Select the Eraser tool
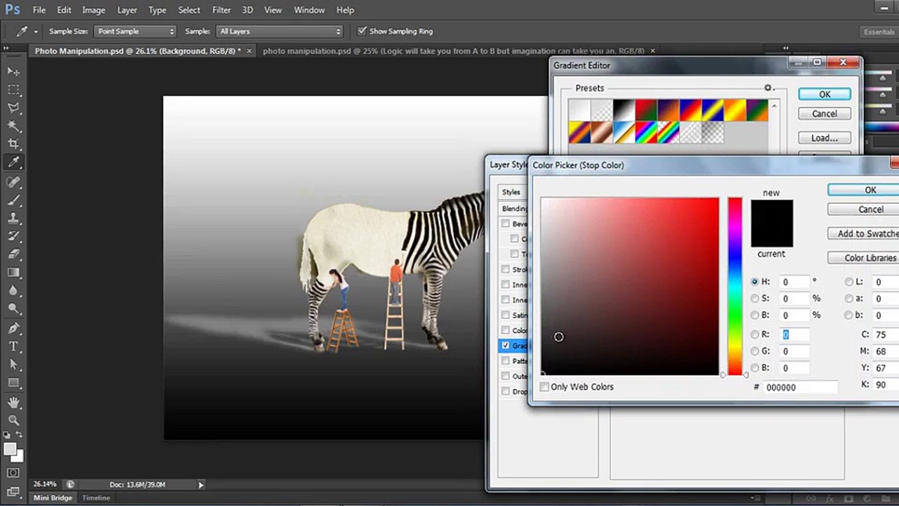This screenshot has width=899, height=506. coord(13,254)
